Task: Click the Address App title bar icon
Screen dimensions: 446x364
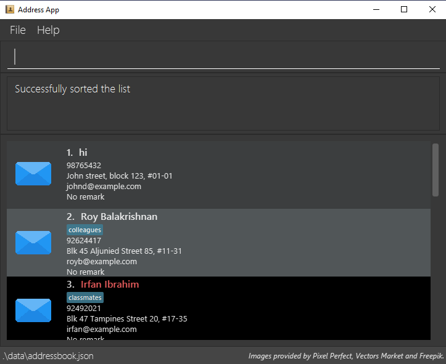Action: pyautogui.click(x=10, y=9)
